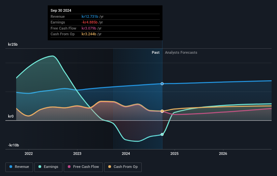The image size is (277, 176).
Task: Click the -kr4.885b earnings value
Action: [x=89, y=22]
